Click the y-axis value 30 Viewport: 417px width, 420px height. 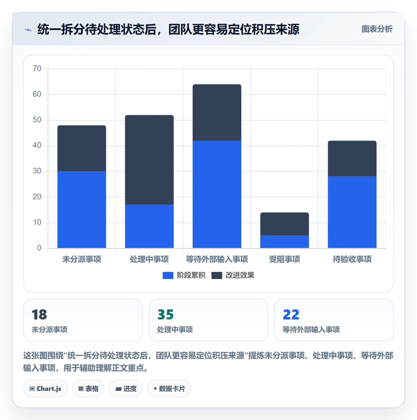click(37, 171)
